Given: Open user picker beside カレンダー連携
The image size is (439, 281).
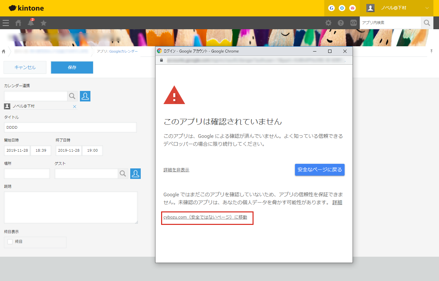Looking at the screenshot, I should pos(85,96).
